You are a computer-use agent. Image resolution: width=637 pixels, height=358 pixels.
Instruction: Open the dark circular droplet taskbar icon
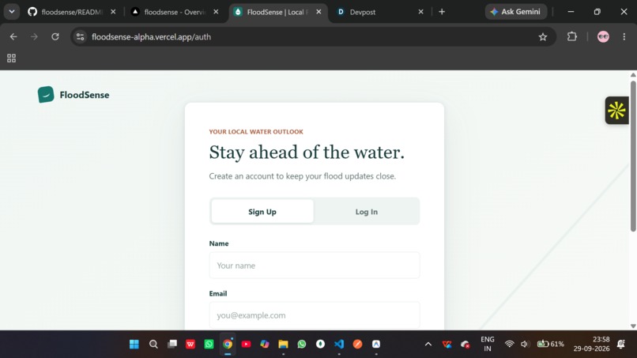point(320,345)
